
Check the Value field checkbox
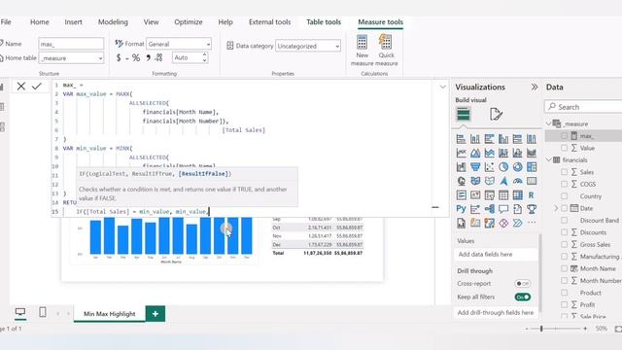[564, 148]
